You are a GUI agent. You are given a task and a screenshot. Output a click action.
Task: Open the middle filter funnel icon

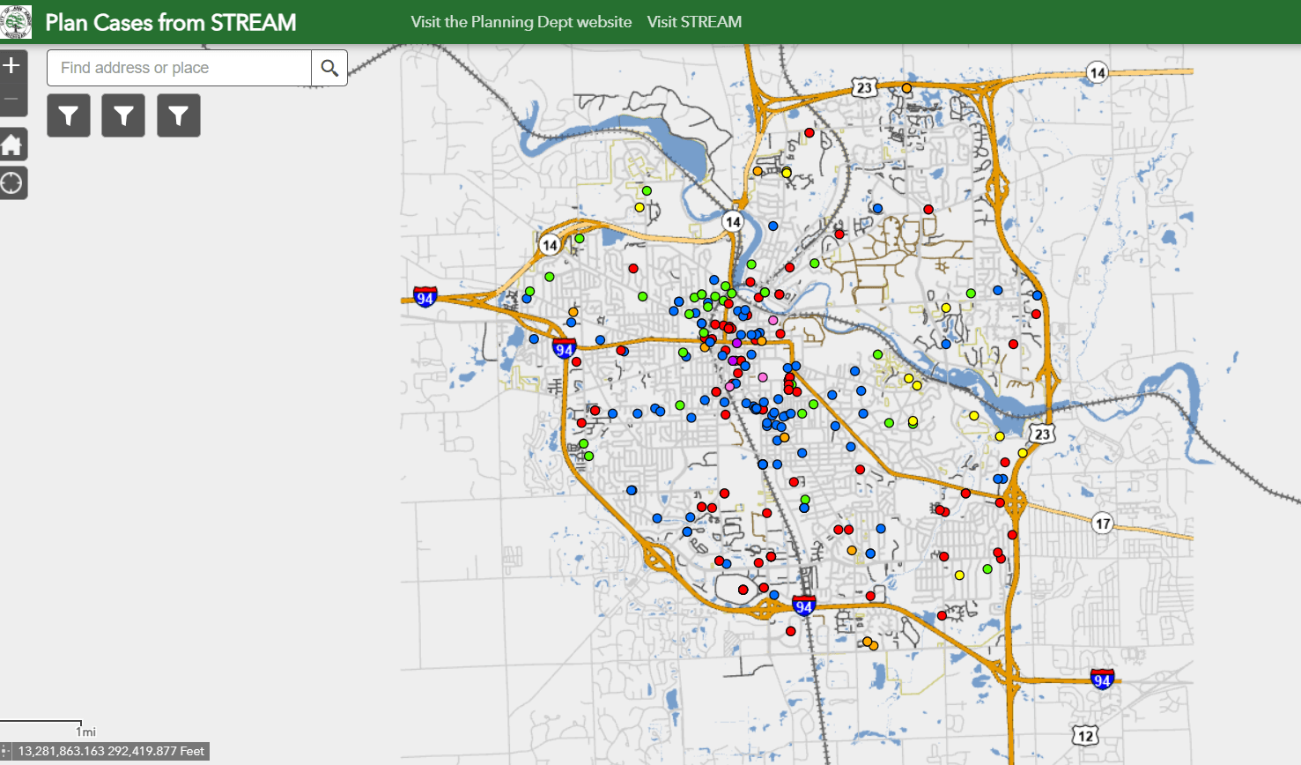click(122, 115)
